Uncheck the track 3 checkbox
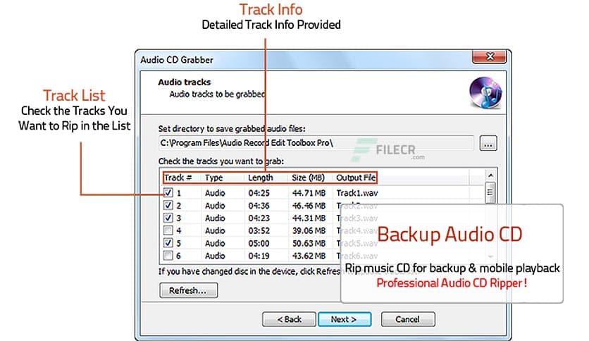 [x=168, y=218]
